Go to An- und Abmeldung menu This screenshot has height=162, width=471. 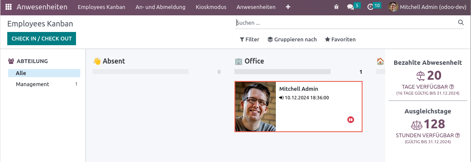[161, 7]
